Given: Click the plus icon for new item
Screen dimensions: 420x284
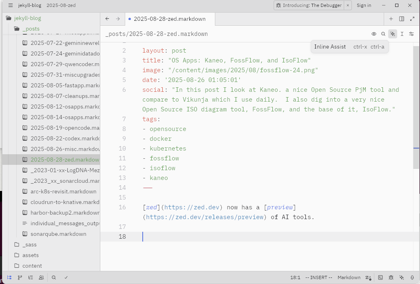Looking at the screenshot, I should point(391,19).
